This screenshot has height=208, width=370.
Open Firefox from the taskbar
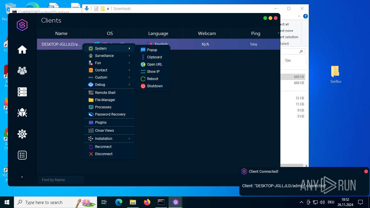[x=147, y=202]
